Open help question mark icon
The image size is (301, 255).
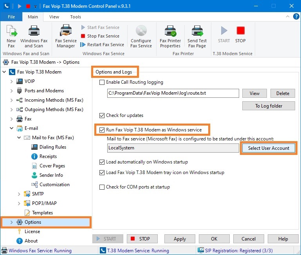point(296,16)
